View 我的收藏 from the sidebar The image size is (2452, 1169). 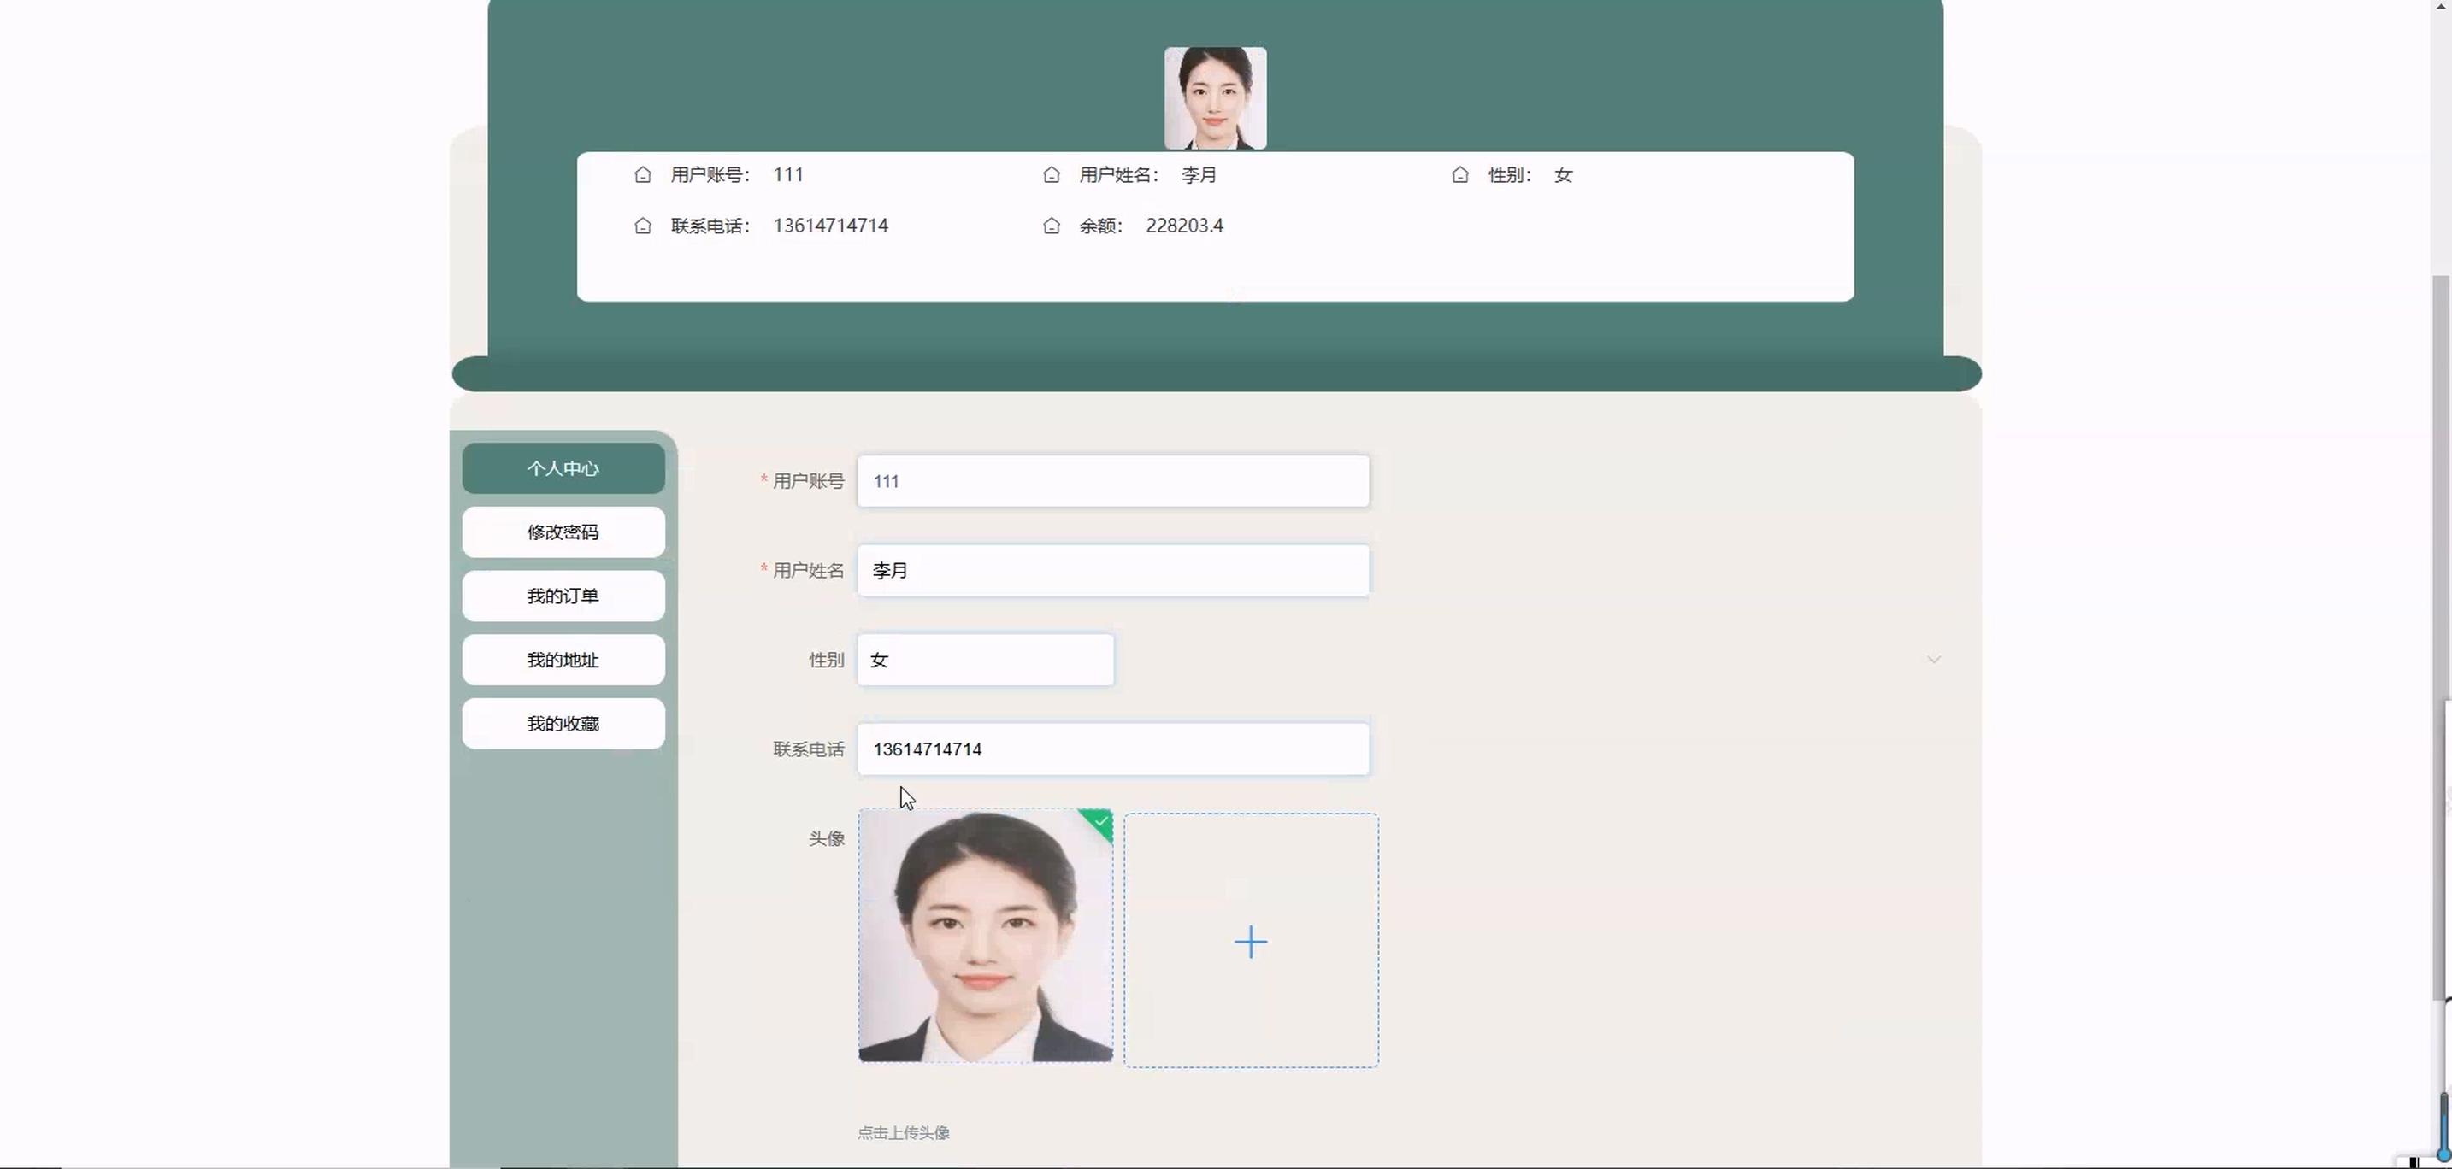point(563,724)
